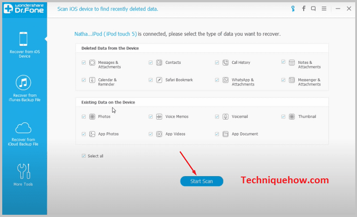This screenshot has height=217, width=357.
Task: Uncheck the Messages & Attachments checkbox
Action: click(84, 62)
